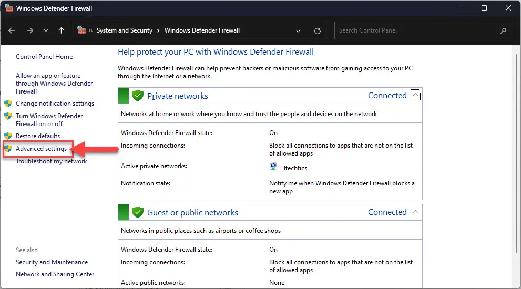Screen dimensions: 521x289
Task: Click shield icon beside Advanced settings
Action: point(8,149)
